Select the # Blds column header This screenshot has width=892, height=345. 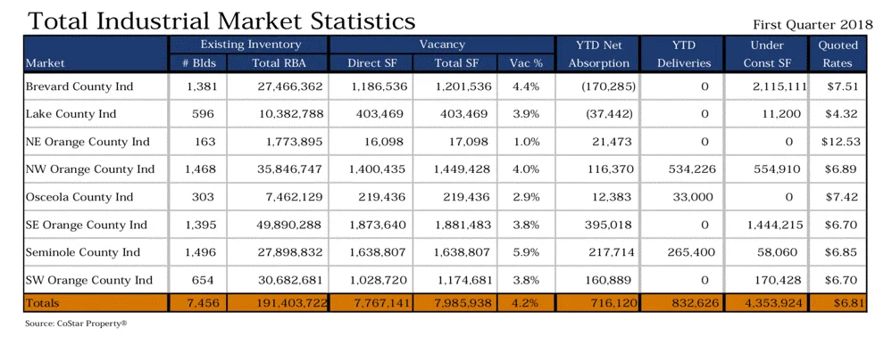point(199,63)
